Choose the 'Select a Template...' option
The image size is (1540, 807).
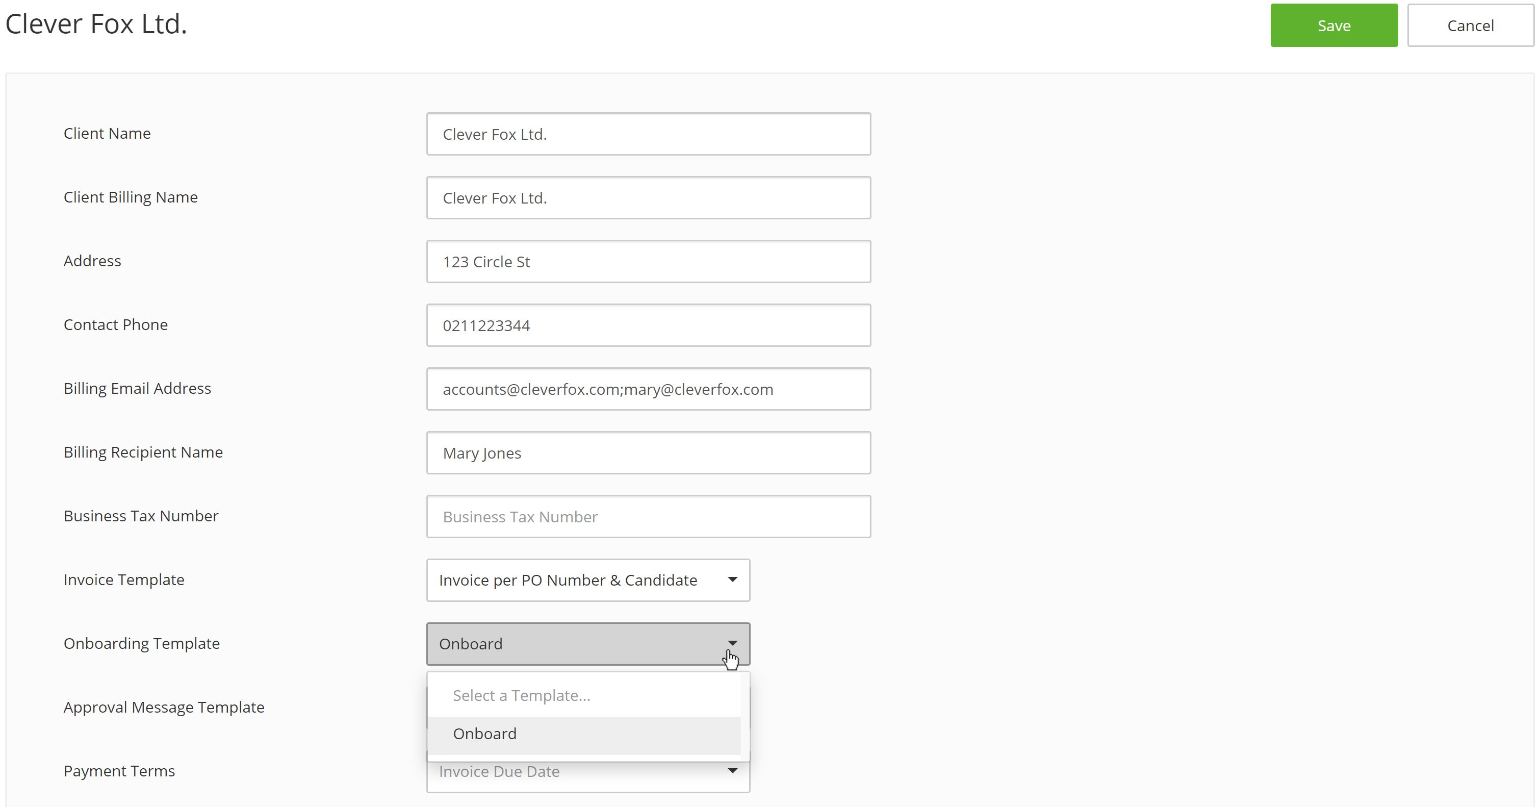coord(584,696)
